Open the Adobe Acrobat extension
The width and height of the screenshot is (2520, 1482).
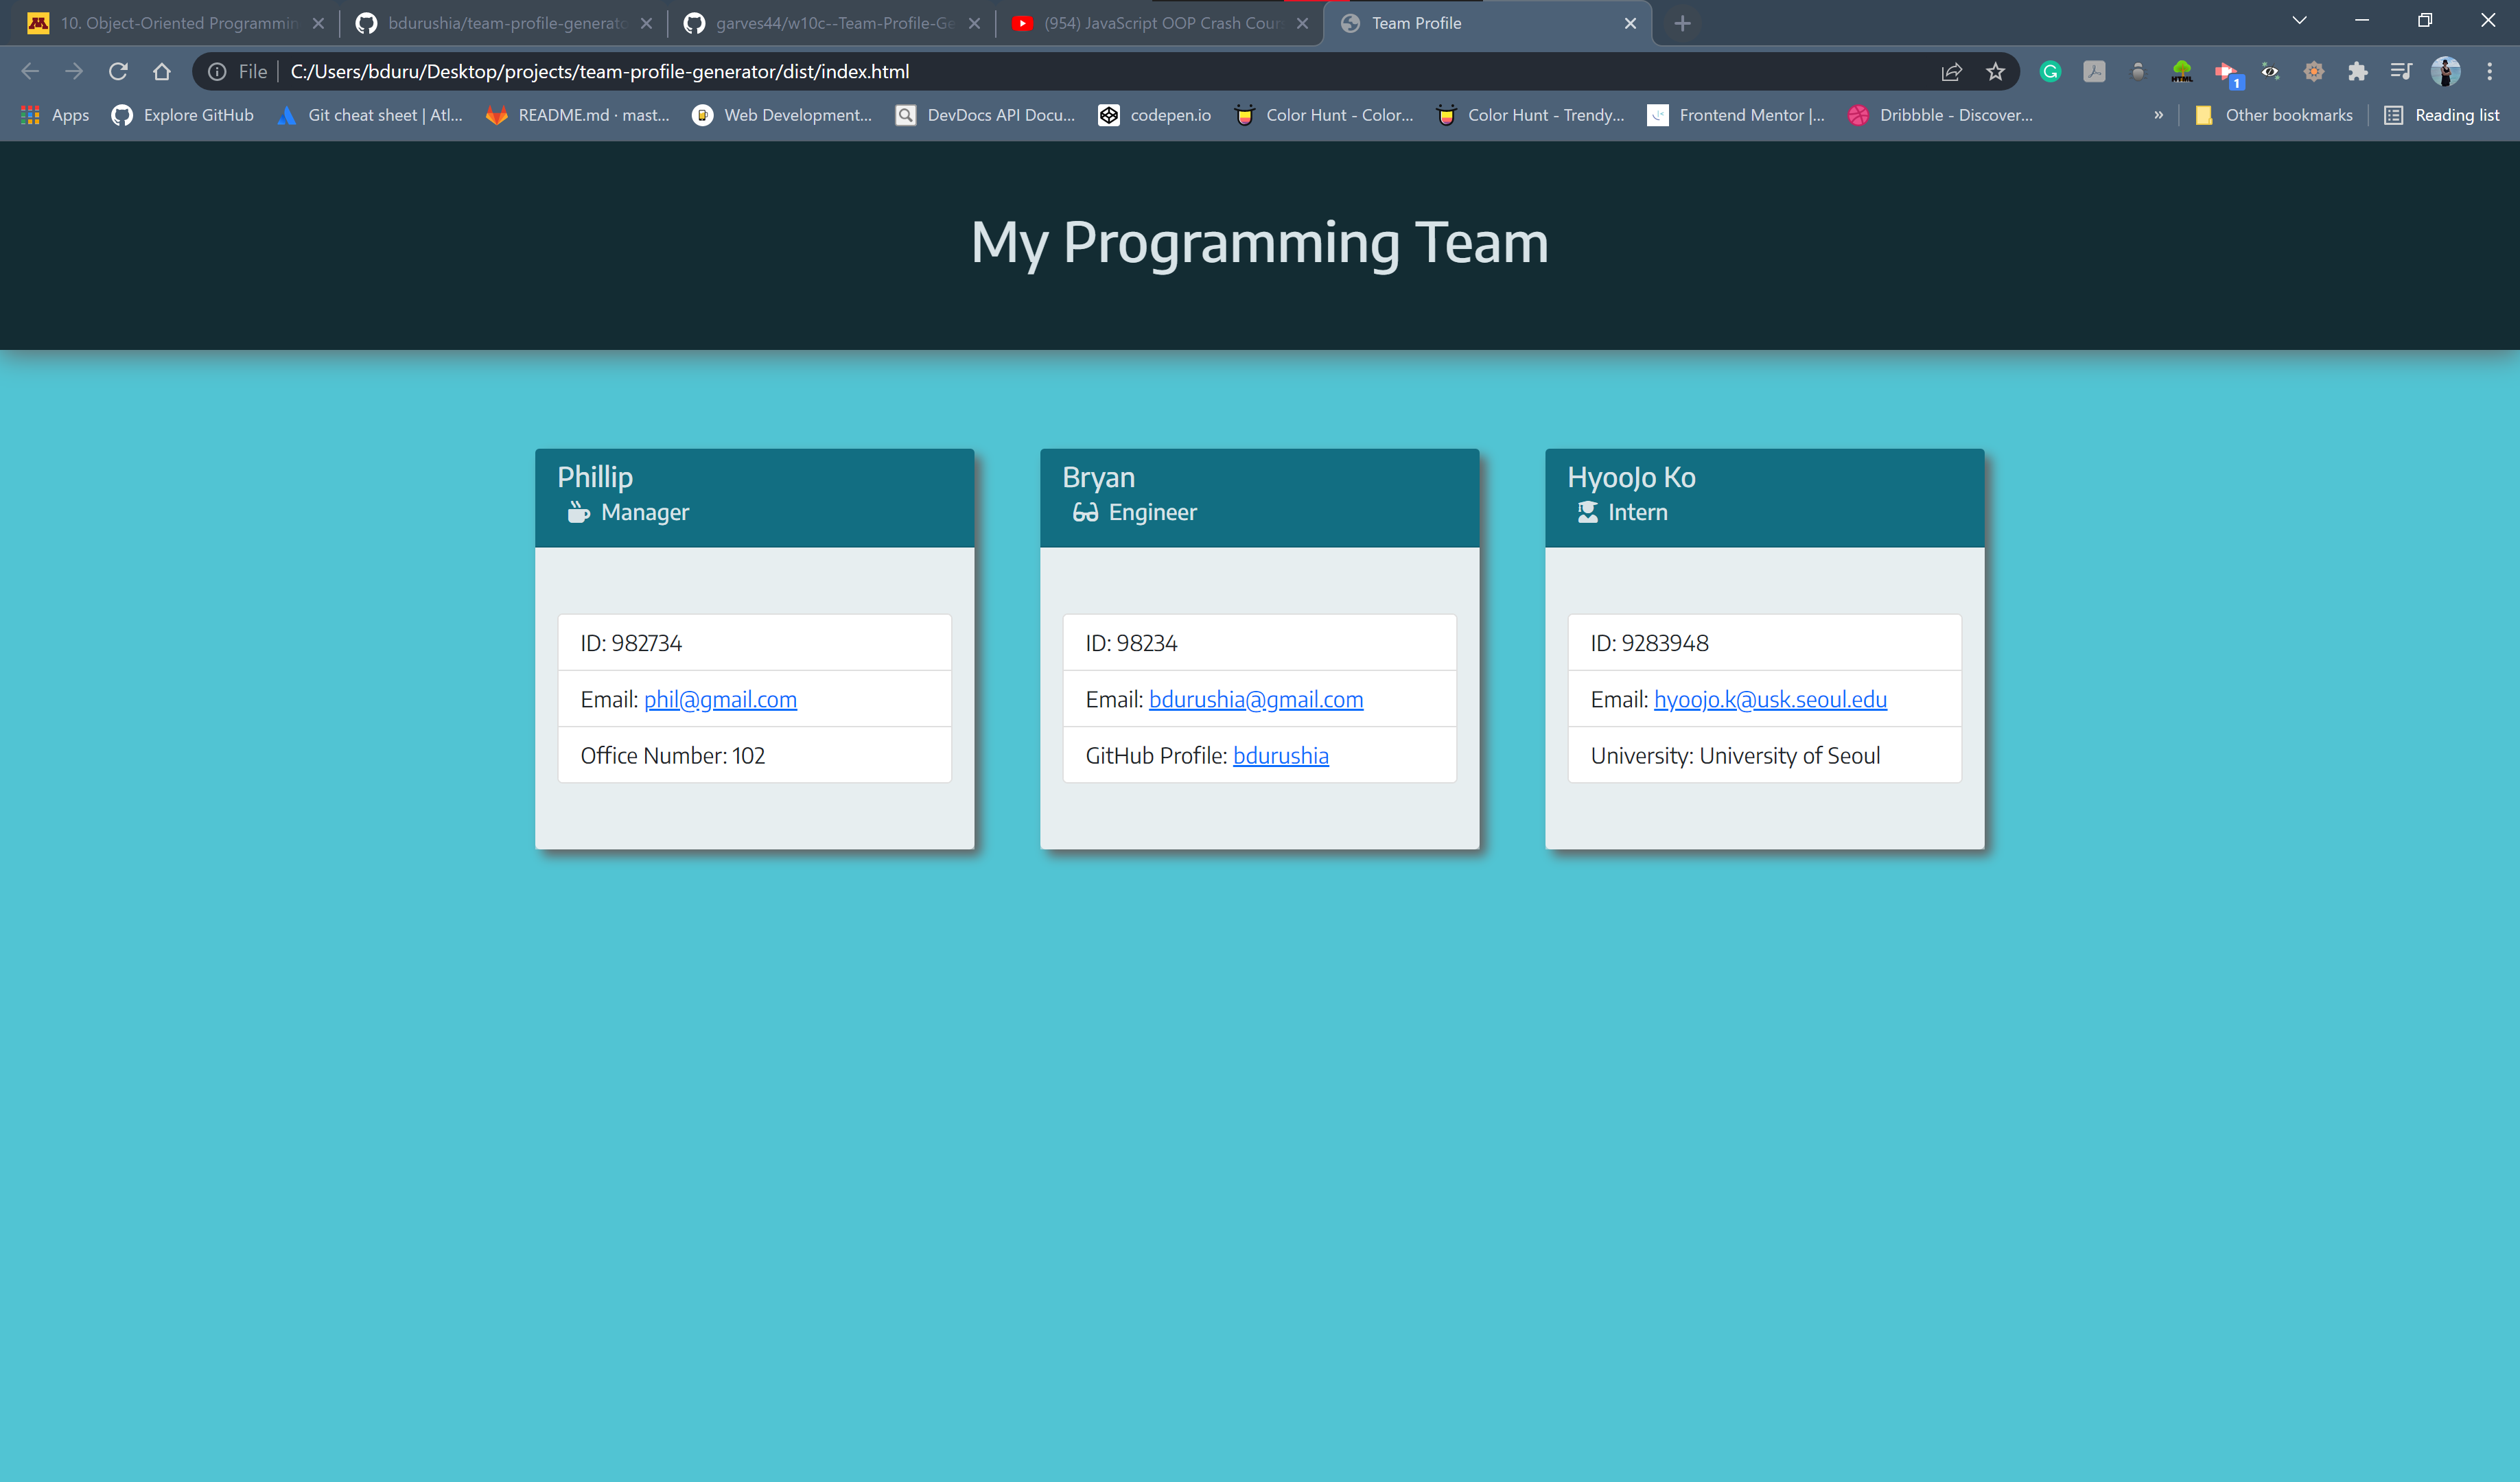(x=2095, y=71)
